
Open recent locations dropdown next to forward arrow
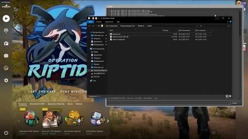coord(96,26)
